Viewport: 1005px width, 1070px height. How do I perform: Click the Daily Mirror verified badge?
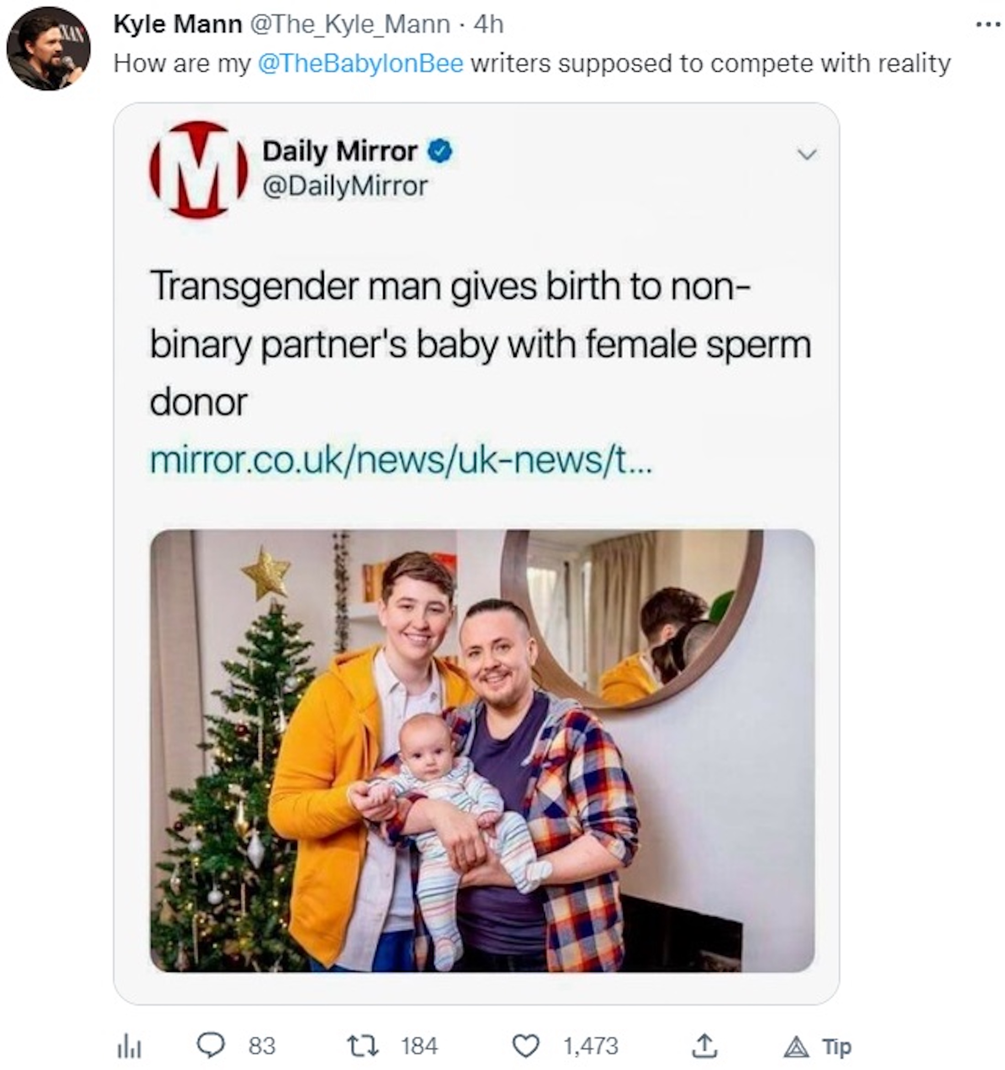439,151
